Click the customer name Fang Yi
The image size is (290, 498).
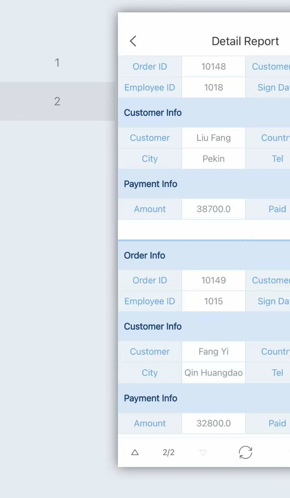coord(213,352)
